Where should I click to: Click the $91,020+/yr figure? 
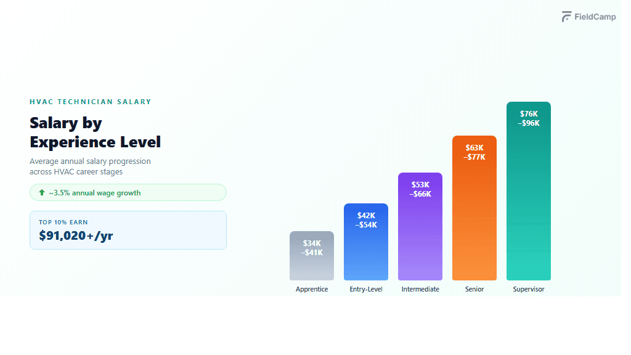pyautogui.click(x=76, y=235)
